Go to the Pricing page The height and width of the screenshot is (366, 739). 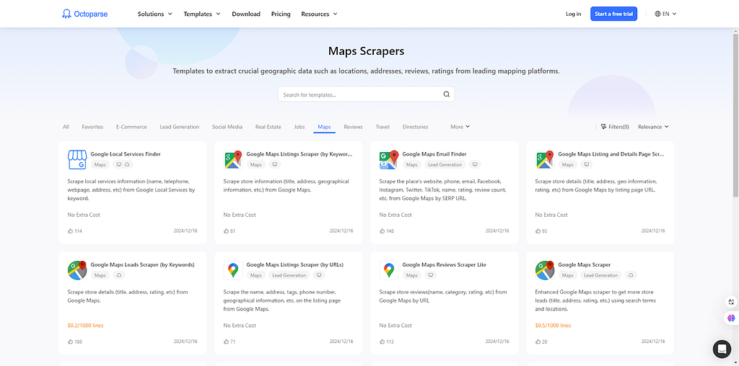point(281,14)
